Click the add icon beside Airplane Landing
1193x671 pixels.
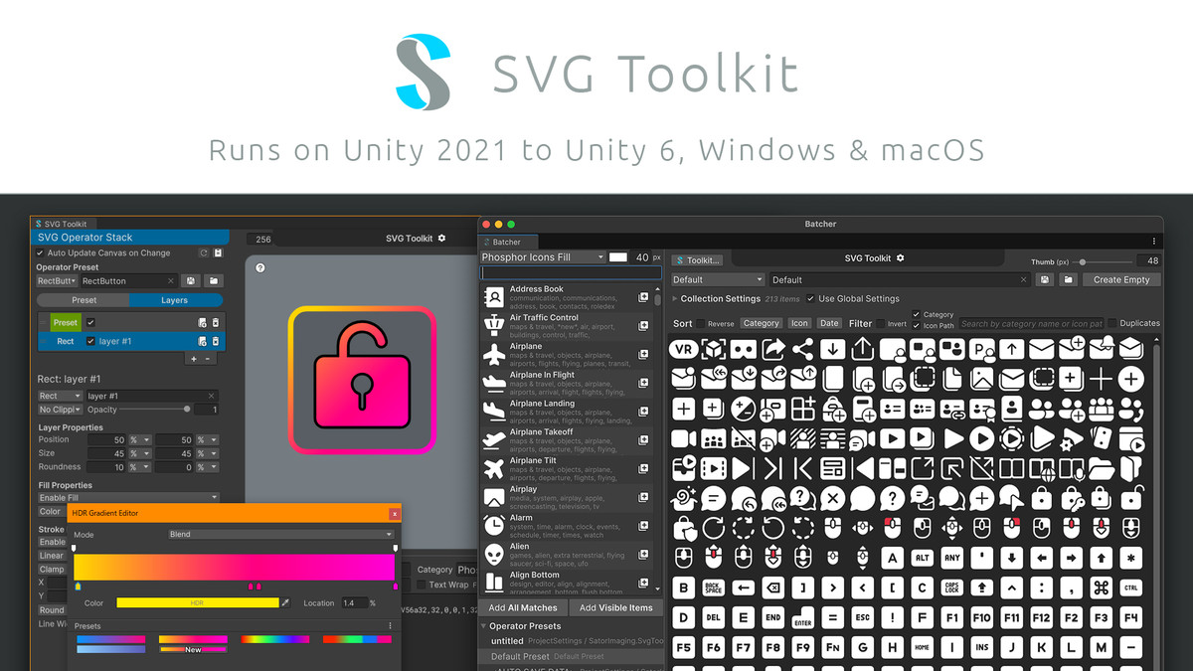(643, 412)
